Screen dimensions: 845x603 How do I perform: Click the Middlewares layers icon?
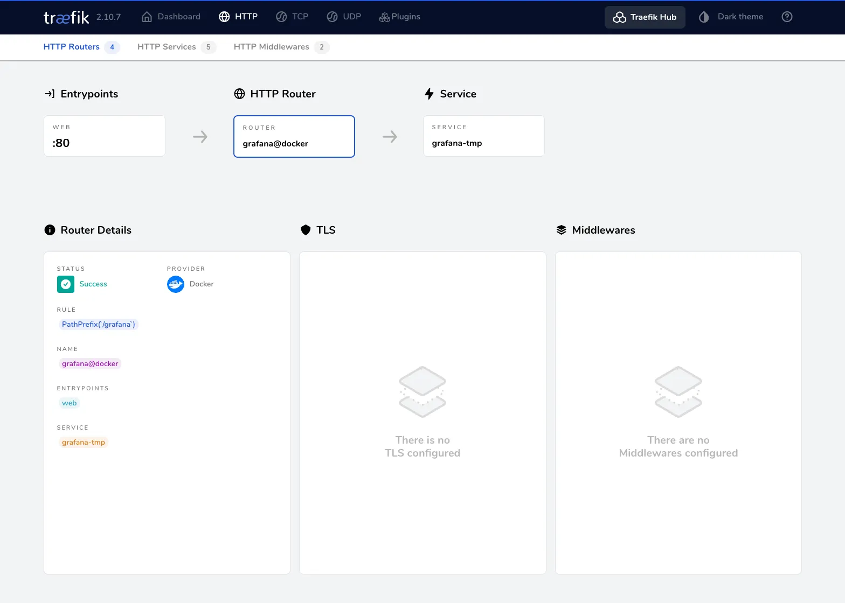pyautogui.click(x=561, y=230)
